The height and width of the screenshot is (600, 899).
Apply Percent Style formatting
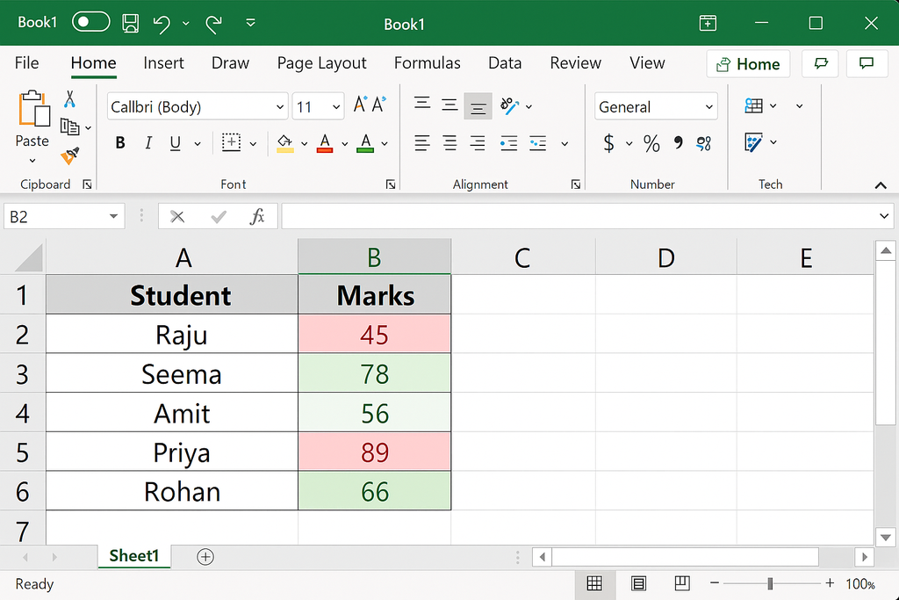(651, 143)
